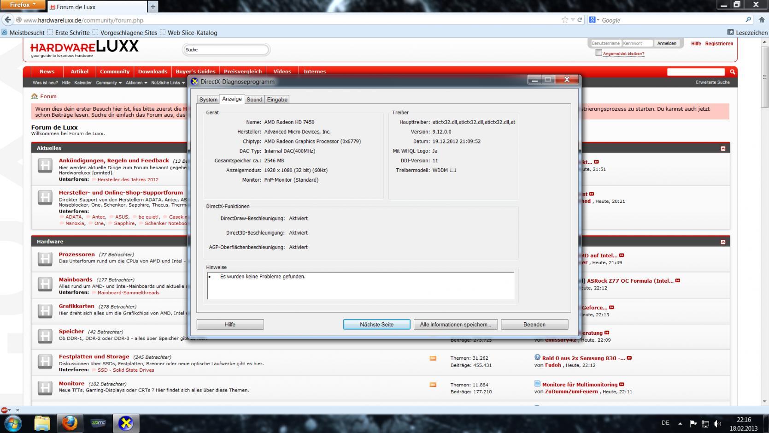769x433 pixels.
Task: Open the Downloads menu item
Action: click(153, 71)
